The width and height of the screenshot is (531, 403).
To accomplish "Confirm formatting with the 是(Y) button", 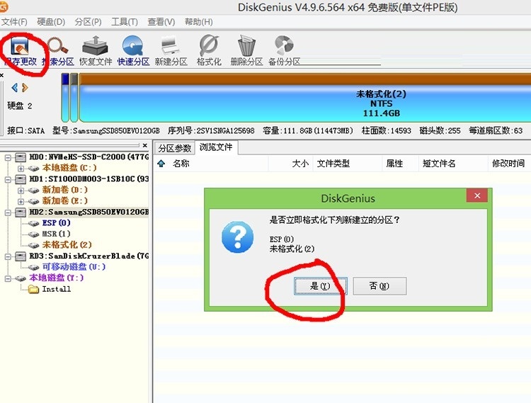I will [320, 286].
